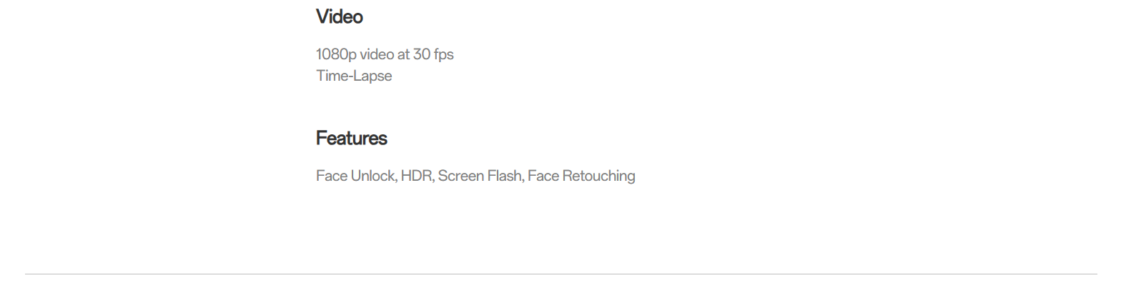This screenshot has height=298, width=1121.
Task: Click the Features section heading
Action: click(351, 138)
